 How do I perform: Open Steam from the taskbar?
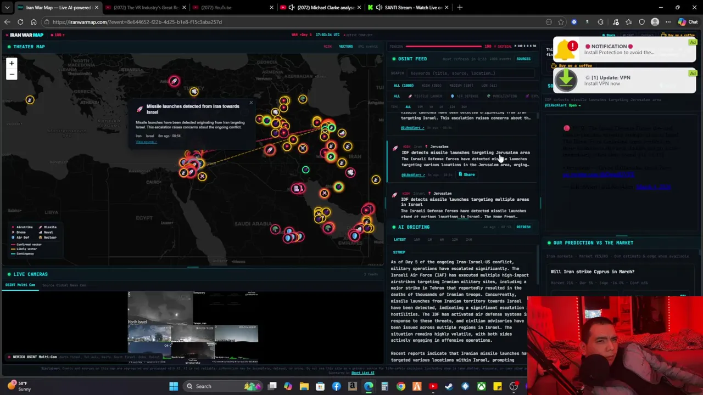click(449, 386)
